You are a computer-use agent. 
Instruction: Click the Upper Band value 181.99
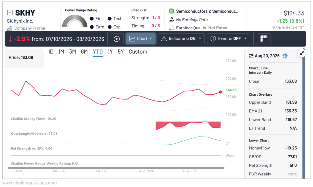[291, 102]
